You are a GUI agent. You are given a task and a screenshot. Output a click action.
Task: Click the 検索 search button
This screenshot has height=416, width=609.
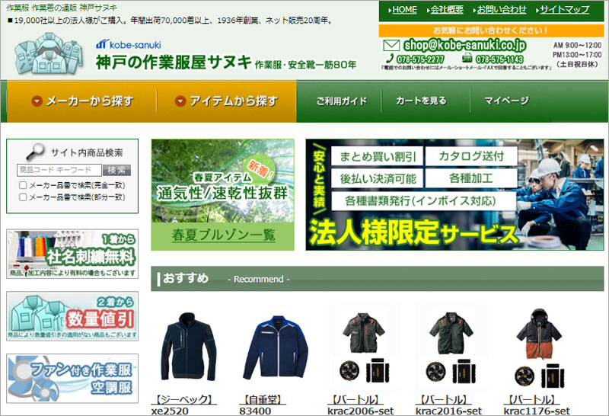pos(116,171)
